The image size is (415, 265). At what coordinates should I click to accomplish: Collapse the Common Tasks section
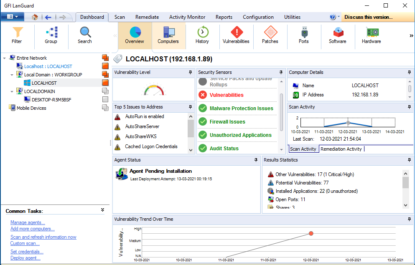tap(103, 210)
